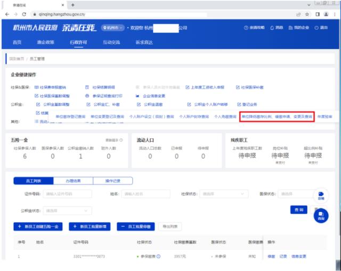Image resolution: width=341 pixels, height=271 pixels.
Task: Open the 社保状态 dropdown
Action: 224,194
